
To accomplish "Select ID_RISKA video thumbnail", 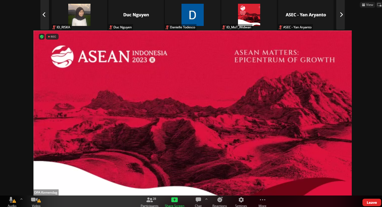I will click(79, 15).
